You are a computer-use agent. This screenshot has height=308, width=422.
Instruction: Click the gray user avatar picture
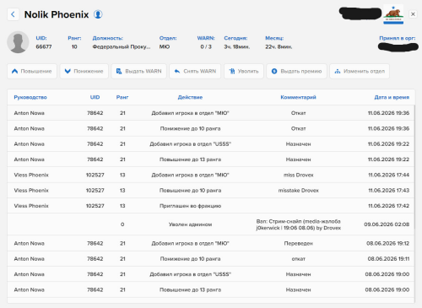click(x=18, y=42)
